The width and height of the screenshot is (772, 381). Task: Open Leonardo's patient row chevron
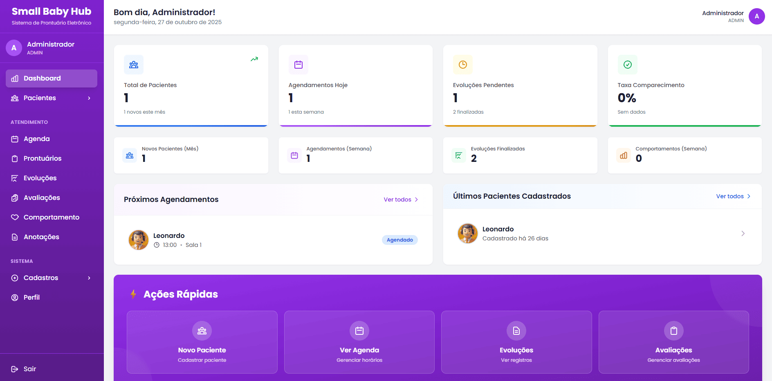[x=743, y=233]
